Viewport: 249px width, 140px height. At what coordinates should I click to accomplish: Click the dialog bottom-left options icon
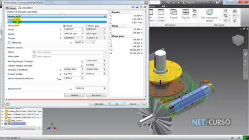point(7,104)
